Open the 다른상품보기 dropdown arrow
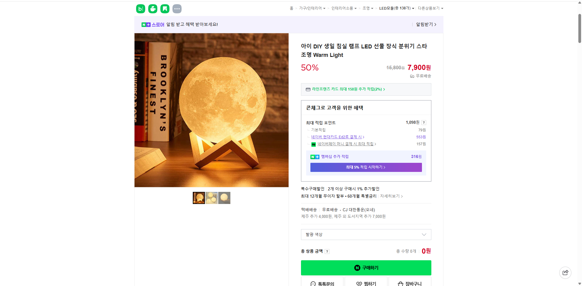Viewport: 582px width, 286px height. point(442,8)
